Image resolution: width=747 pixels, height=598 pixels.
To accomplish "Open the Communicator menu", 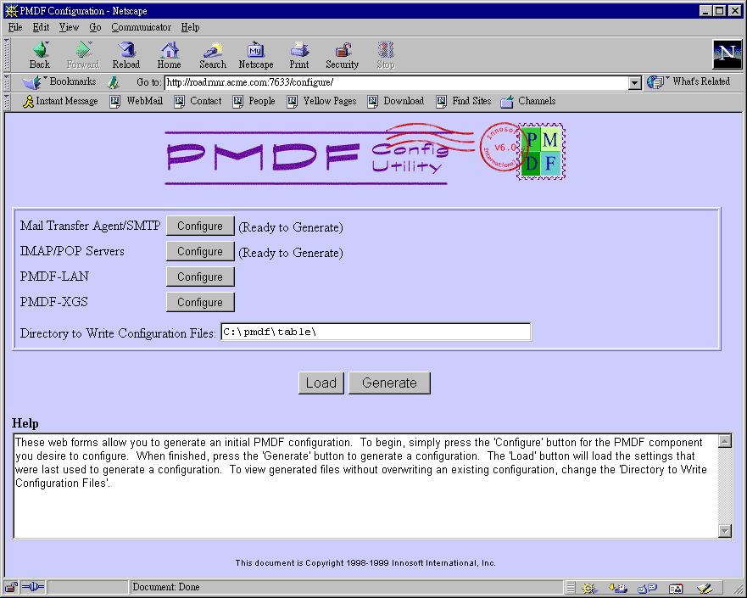I will (141, 27).
